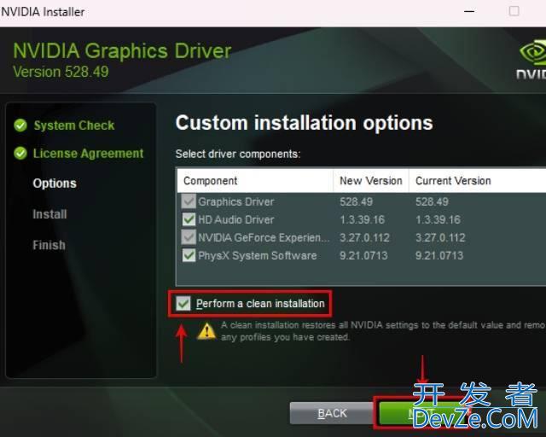The width and height of the screenshot is (546, 437).
Task: Click the License Agreement step checkmark icon
Action: point(20,153)
